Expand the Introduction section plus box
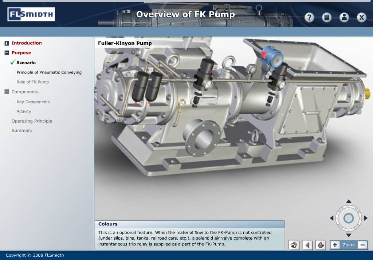The image size is (373, 260). (7, 43)
